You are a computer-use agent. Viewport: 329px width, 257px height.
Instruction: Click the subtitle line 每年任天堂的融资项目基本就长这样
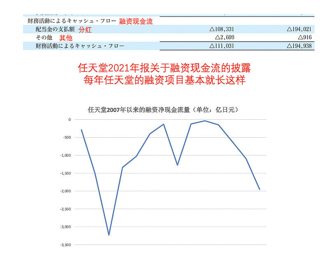[x=164, y=80]
